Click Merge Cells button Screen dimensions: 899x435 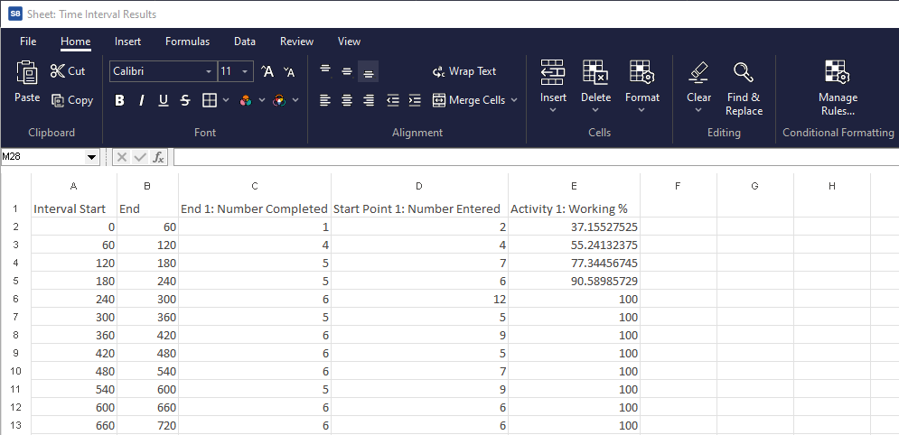[x=469, y=100]
